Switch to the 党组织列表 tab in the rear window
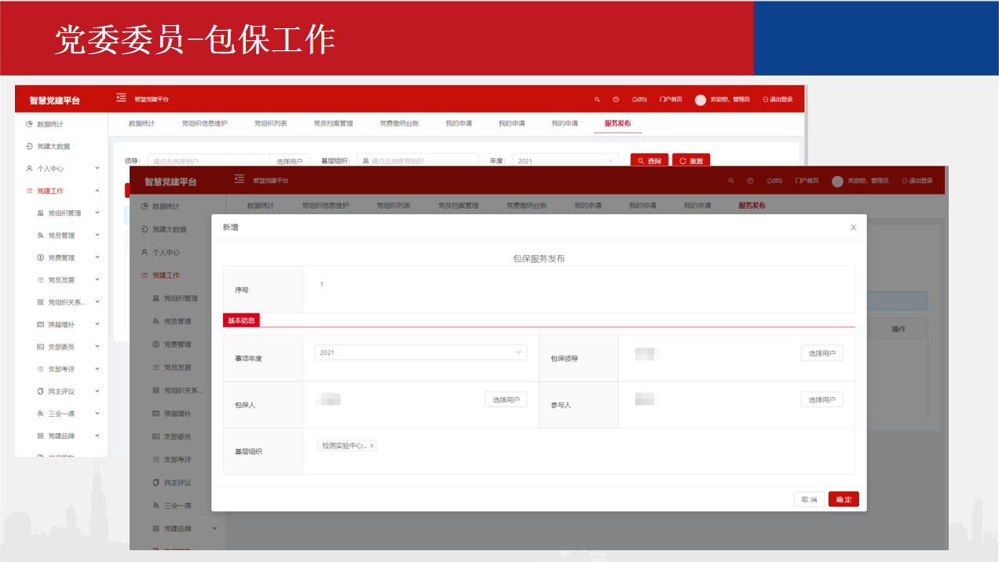Viewport: 999px width, 562px height. tap(270, 123)
